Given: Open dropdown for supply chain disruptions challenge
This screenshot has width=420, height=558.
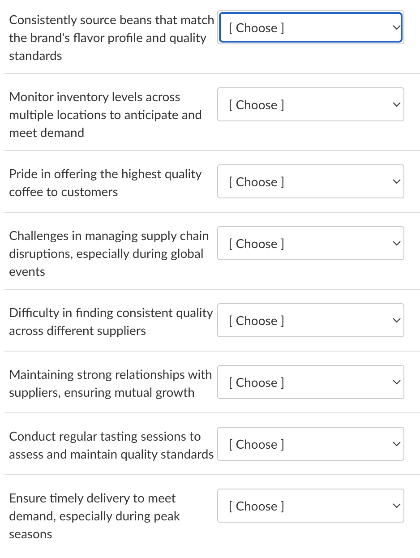Looking at the screenshot, I should tap(310, 244).
